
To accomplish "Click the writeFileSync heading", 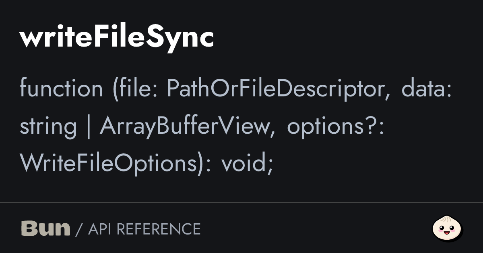I will point(116,39).
